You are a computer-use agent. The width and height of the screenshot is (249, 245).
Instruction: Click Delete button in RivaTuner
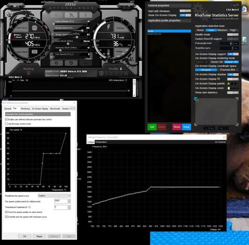click(x=161, y=127)
